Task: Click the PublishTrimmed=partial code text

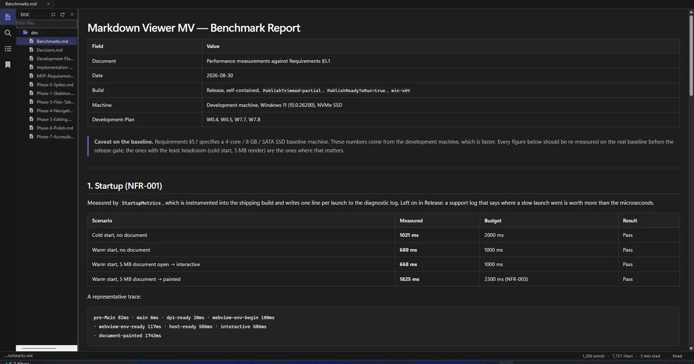Action: (x=290, y=91)
